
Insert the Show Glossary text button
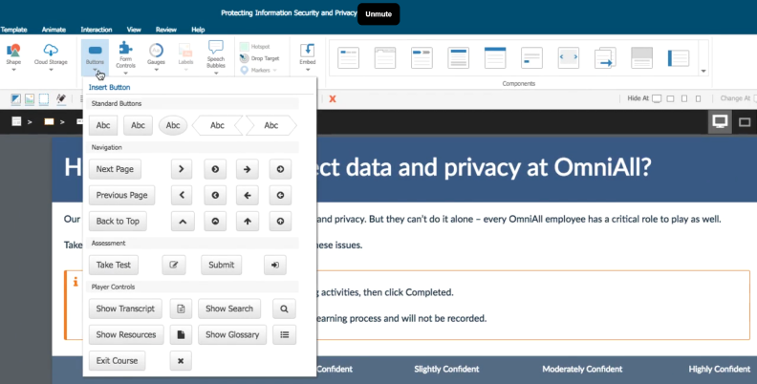click(232, 334)
